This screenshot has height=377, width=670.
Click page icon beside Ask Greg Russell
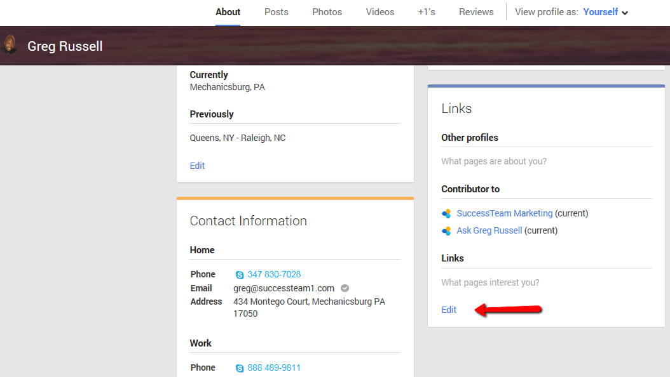[446, 231]
